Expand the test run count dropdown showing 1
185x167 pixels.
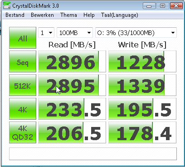point(46,33)
